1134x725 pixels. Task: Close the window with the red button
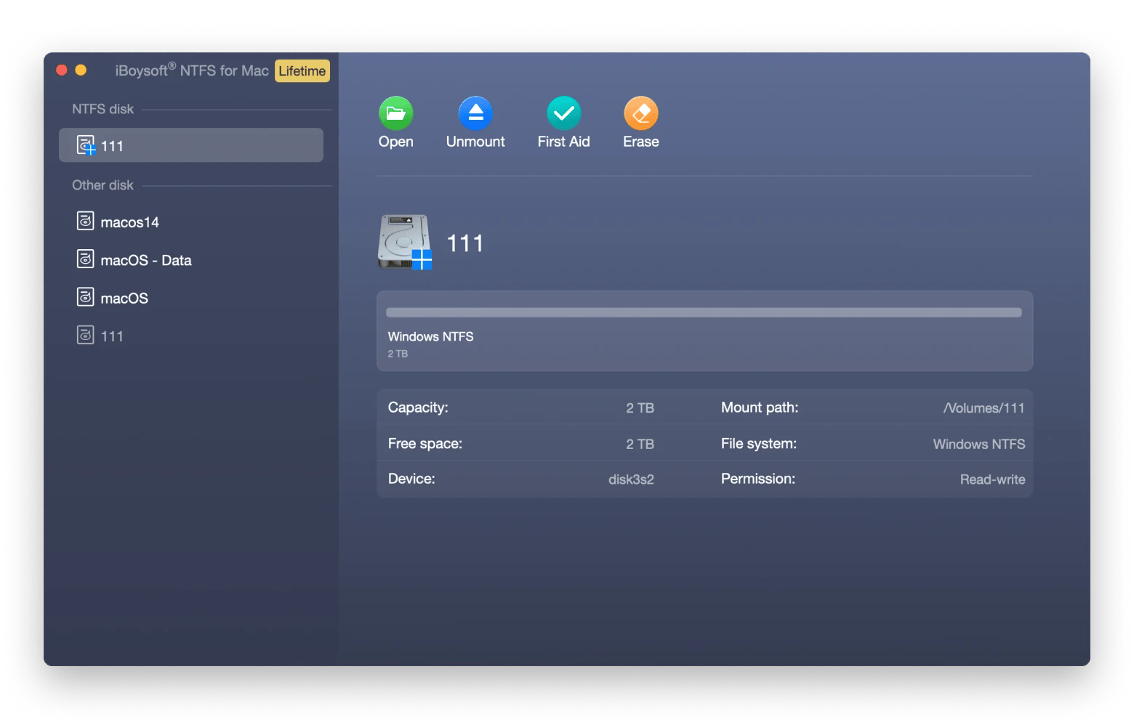pos(62,70)
